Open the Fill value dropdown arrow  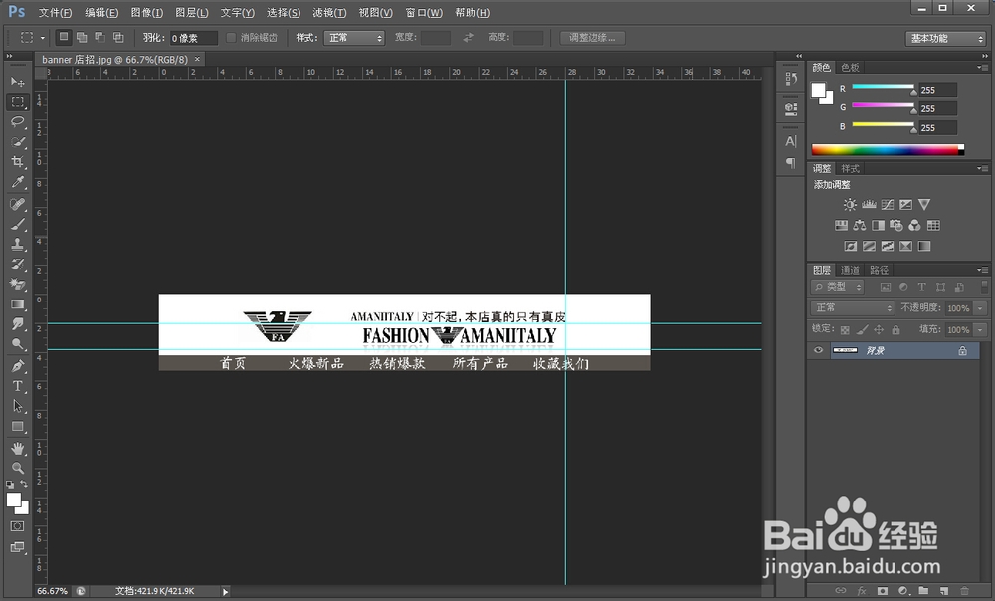980,330
